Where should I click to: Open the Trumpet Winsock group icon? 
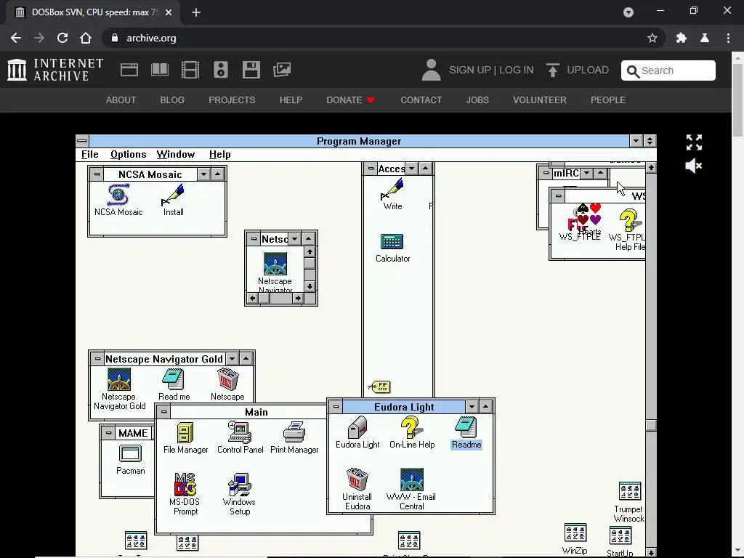630,492
